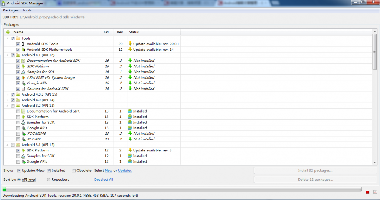Click the package list vertical scrollbar thumb
Screen dimensions: 380x200
(374, 51)
